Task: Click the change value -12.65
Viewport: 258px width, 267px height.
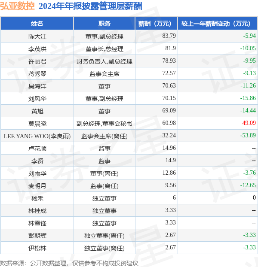Action: coord(248,185)
